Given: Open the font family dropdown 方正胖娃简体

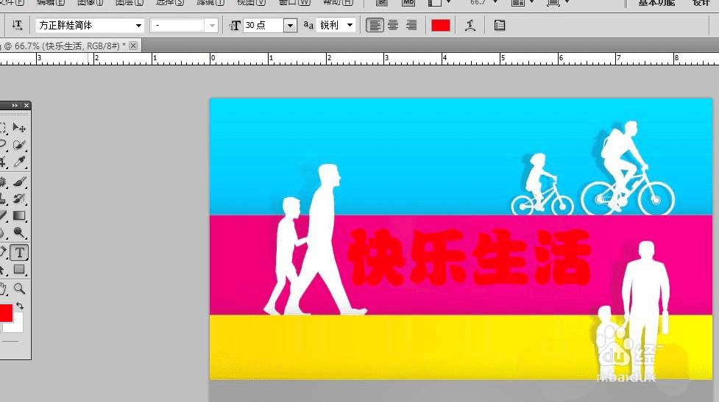Looking at the screenshot, I should (x=90, y=25).
